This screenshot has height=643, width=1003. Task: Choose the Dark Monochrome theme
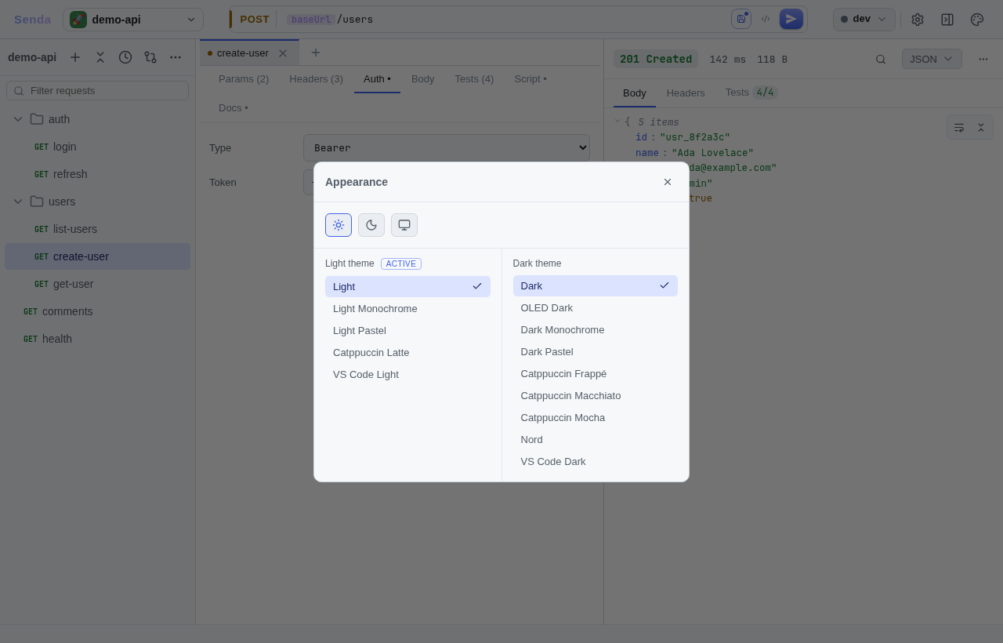[596, 330]
